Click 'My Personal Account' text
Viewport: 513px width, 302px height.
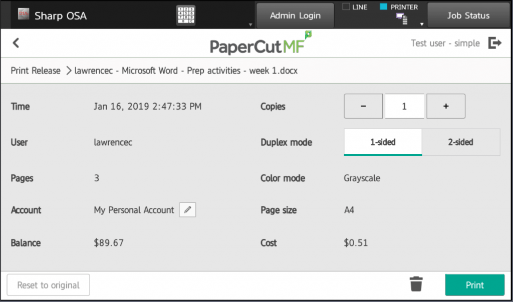(x=134, y=210)
